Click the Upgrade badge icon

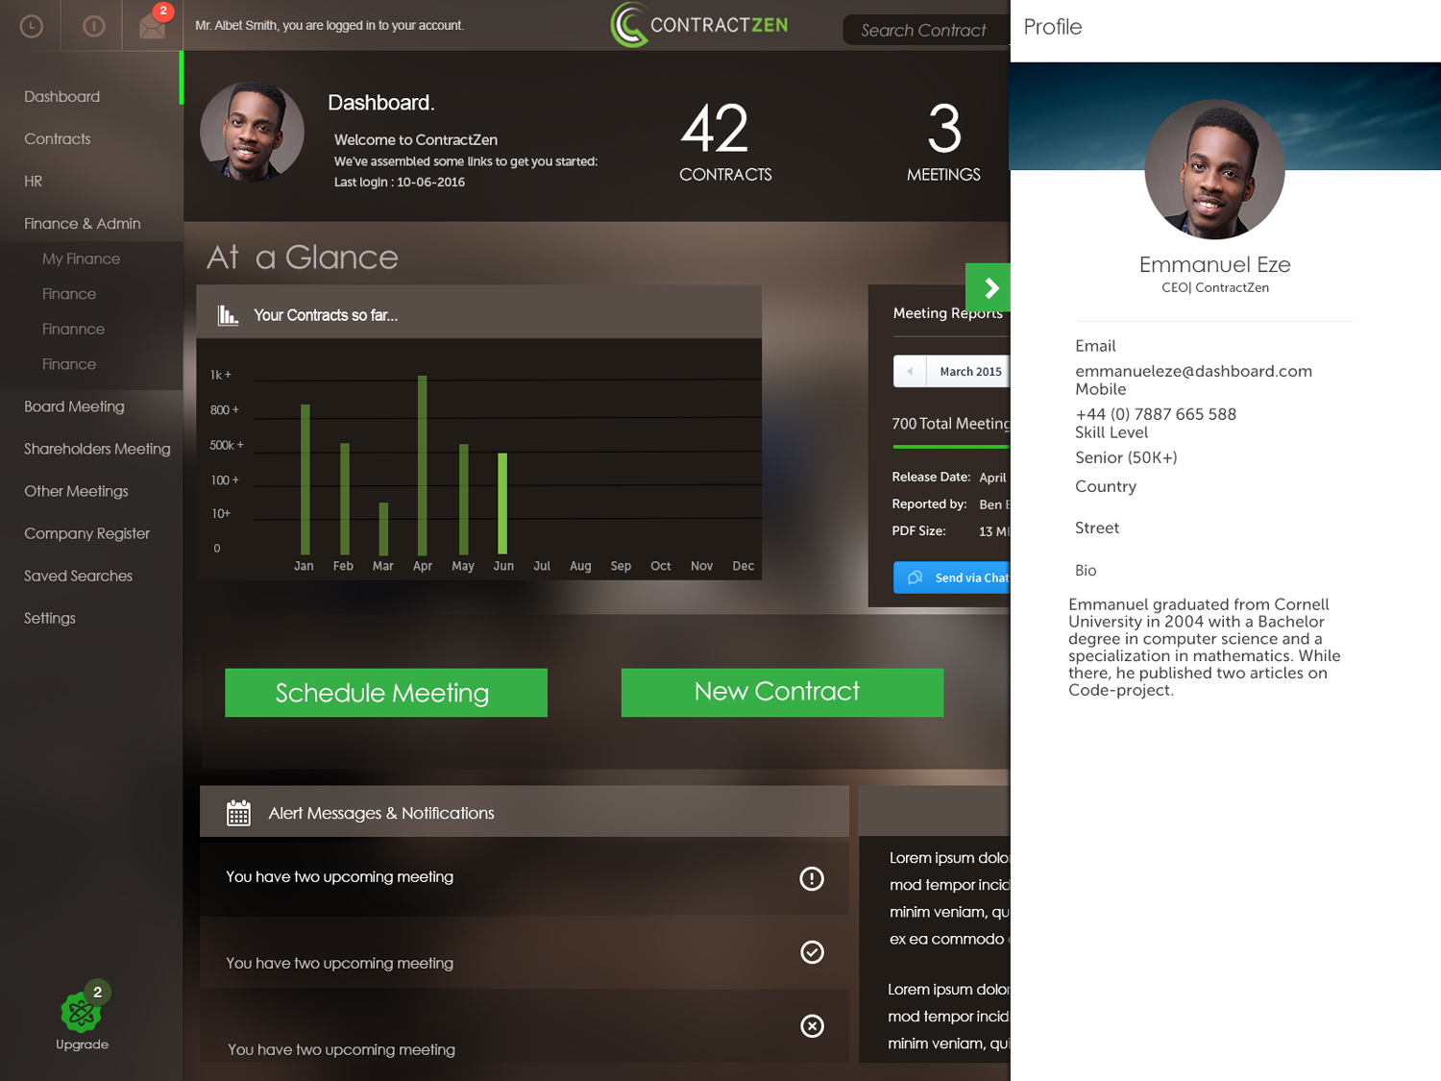tap(82, 1012)
